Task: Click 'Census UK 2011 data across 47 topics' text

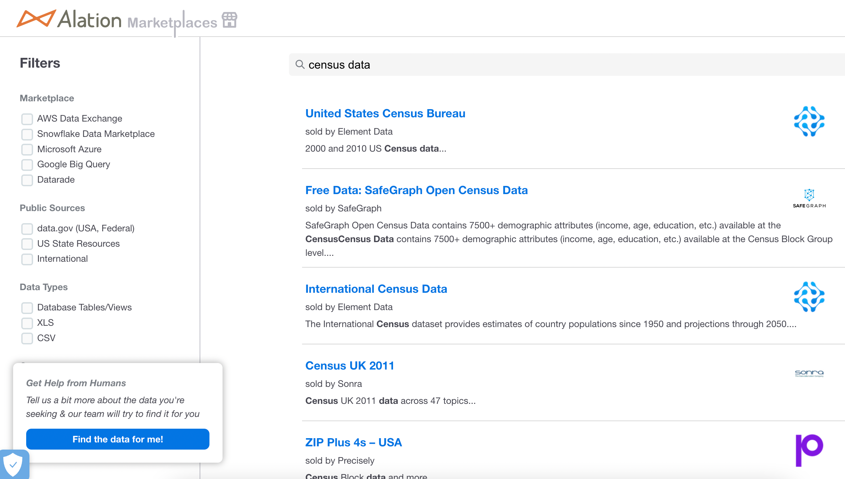Action: [x=390, y=401]
